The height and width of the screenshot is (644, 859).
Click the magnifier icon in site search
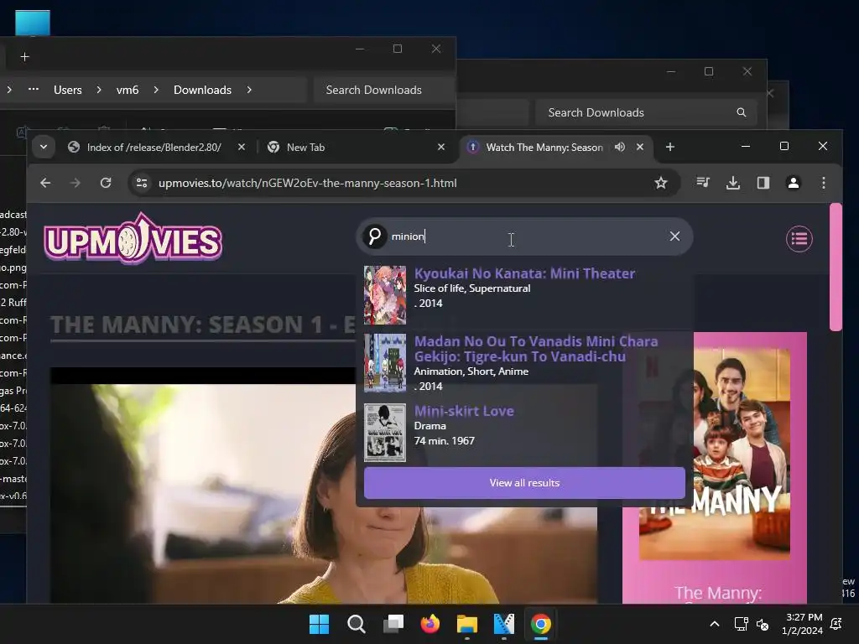pos(375,236)
